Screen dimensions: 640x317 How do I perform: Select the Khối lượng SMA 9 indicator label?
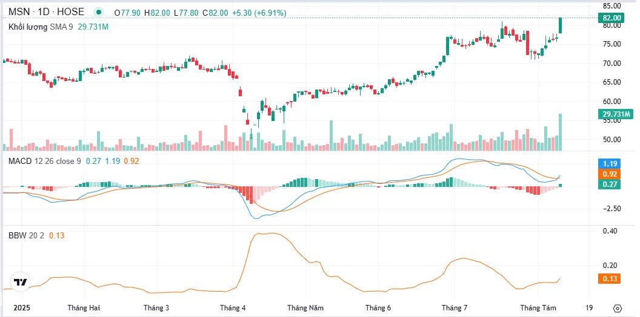coord(41,27)
